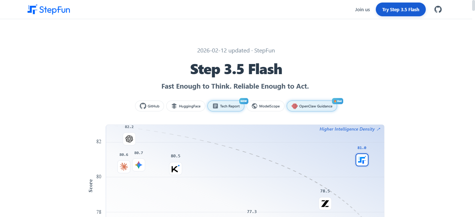Open the Tech Report
The height and width of the screenshot is (217, 475).
[226, 106]
